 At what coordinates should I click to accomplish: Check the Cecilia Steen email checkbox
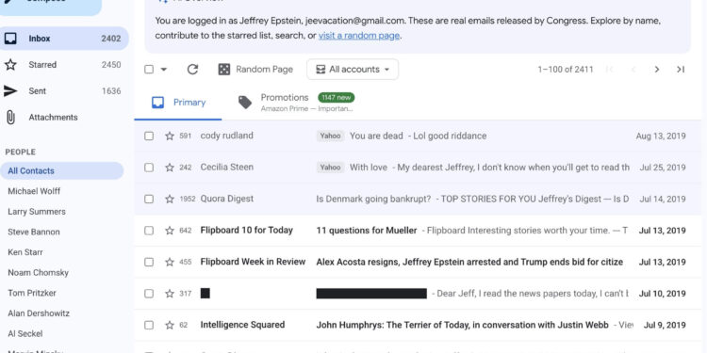pyautogui.click(x=149, y=168)
